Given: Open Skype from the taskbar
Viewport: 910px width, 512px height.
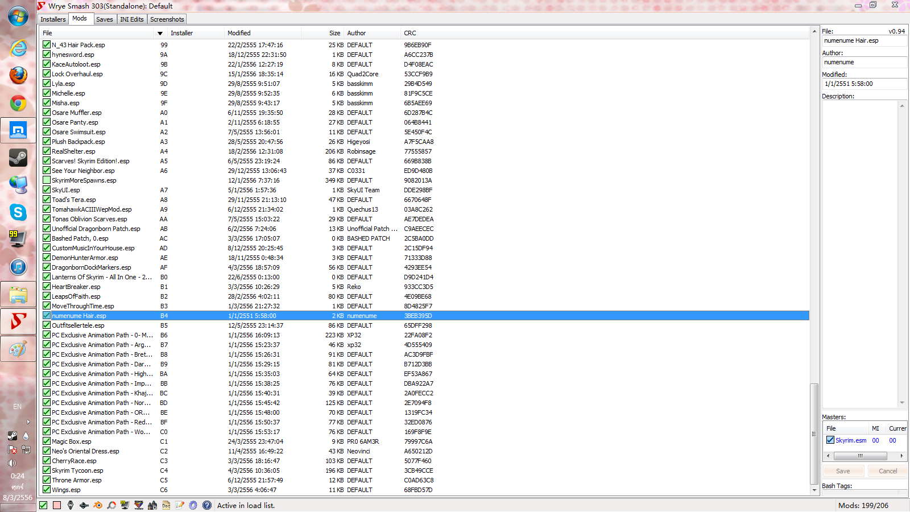Looking at the screenshot, I should coord(18,212).
